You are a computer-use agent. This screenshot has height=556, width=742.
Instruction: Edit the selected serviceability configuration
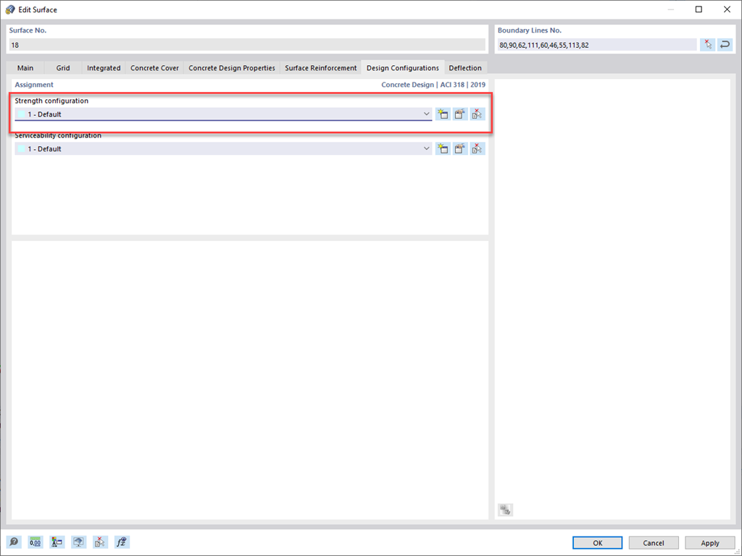[x=460, y=148]
